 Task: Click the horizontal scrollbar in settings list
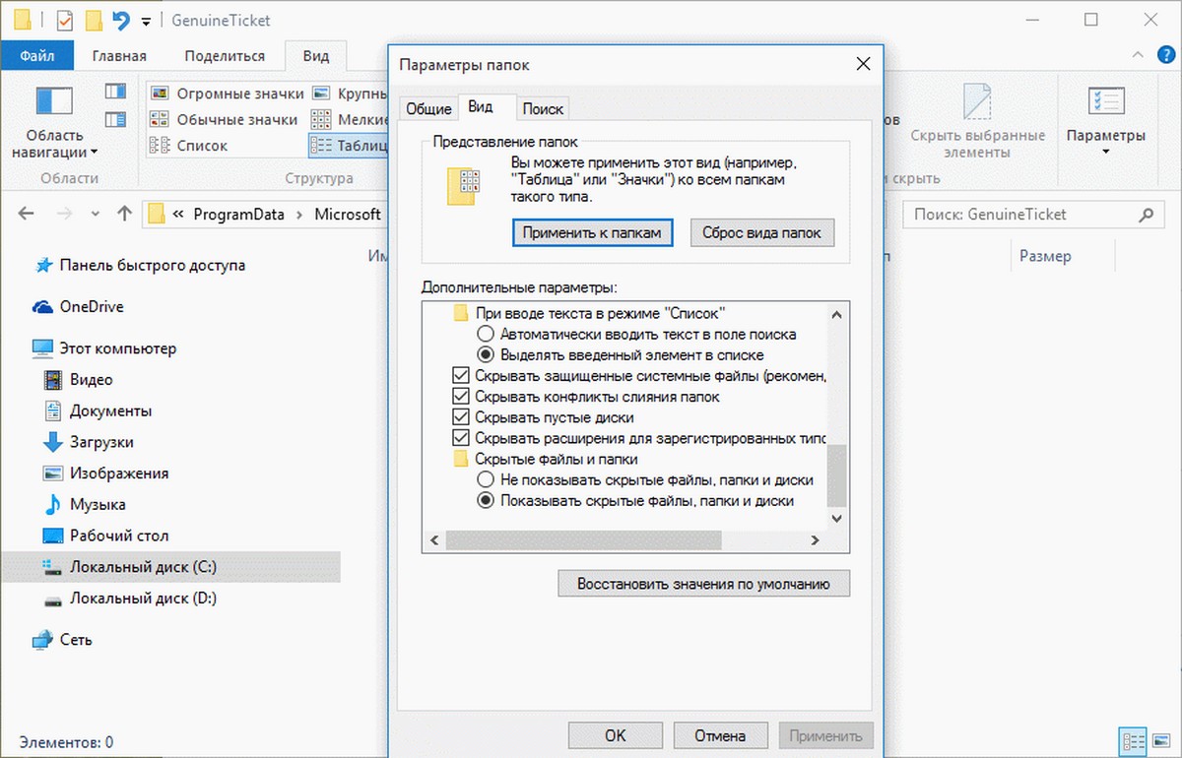(x=583, y=540)
